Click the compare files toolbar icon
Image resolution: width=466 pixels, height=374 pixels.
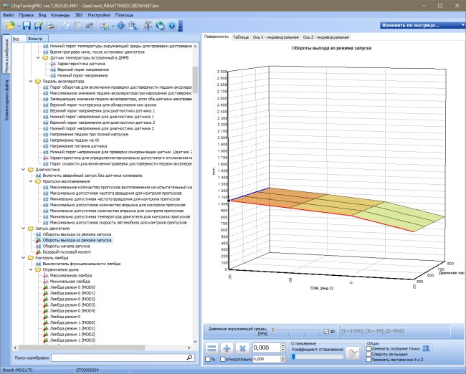(105, 26)
